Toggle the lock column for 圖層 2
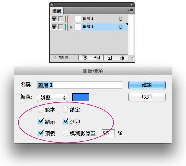 tap(61, 19)
